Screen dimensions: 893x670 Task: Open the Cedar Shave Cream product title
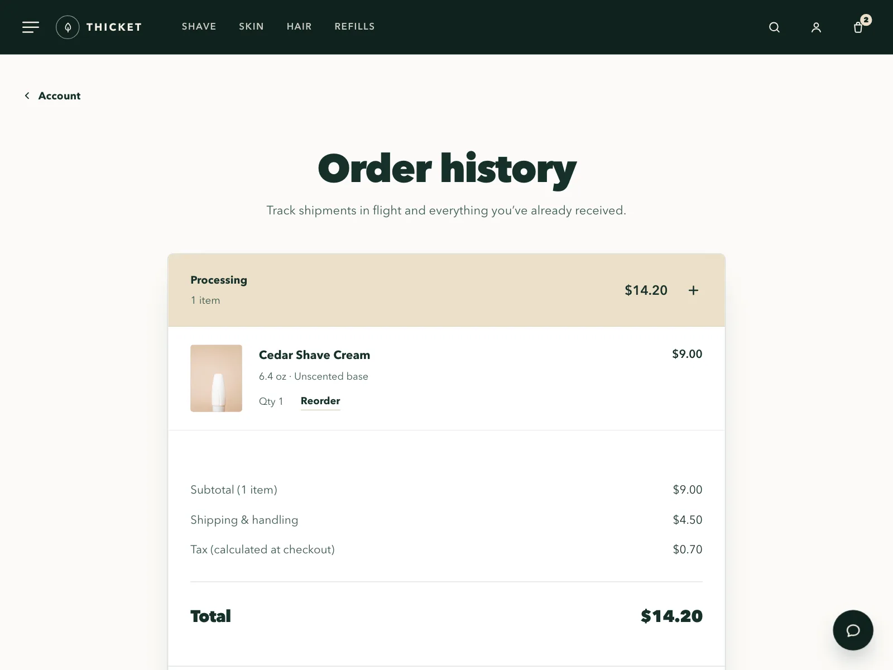(314, 355)
